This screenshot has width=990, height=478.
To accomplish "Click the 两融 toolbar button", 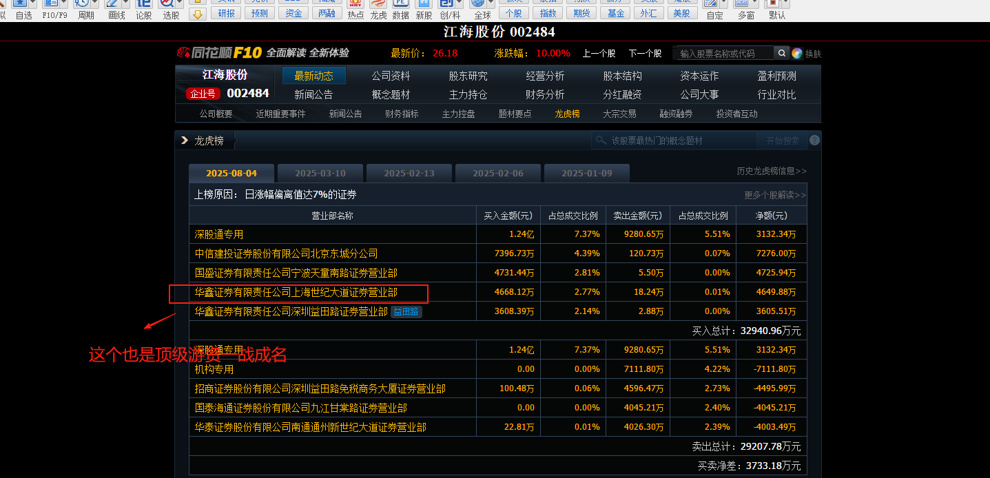I will [327, 13].
